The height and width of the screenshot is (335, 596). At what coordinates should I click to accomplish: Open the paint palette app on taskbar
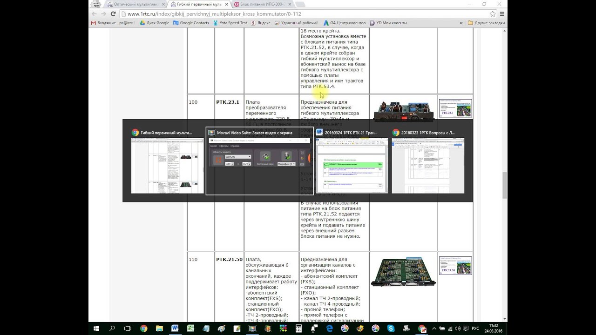(x=222, y=328)
